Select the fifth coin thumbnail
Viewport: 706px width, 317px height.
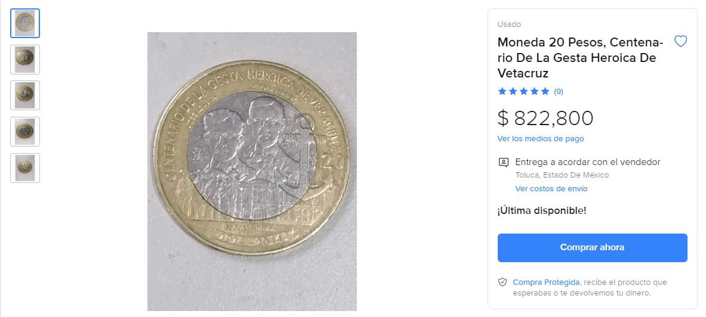point(24,167)
